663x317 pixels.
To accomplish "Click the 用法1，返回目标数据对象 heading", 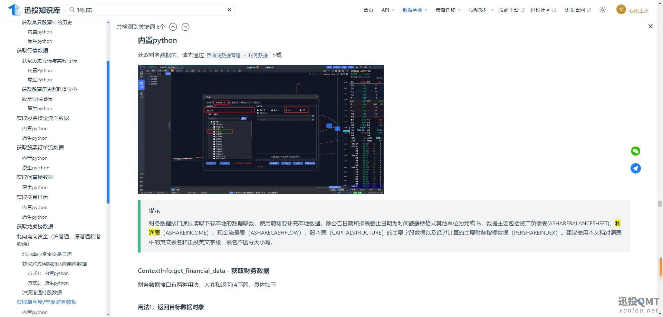I will click(171, 307).
